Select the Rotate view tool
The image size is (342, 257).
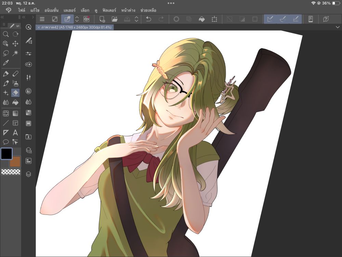pyautogui.click(x=15, y=34)
